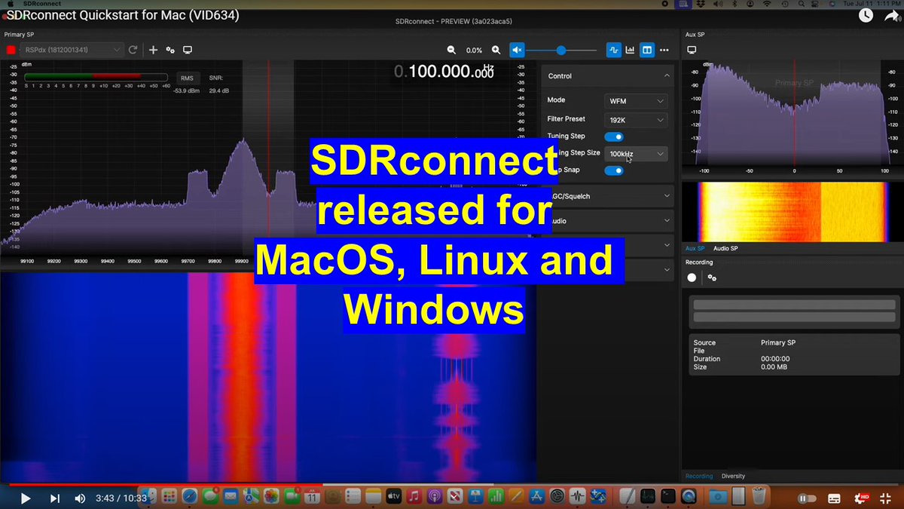This screenshot has width=904, height=509.
Task: Toggle the side panel layout icon
Action: [x=647, y=50]
